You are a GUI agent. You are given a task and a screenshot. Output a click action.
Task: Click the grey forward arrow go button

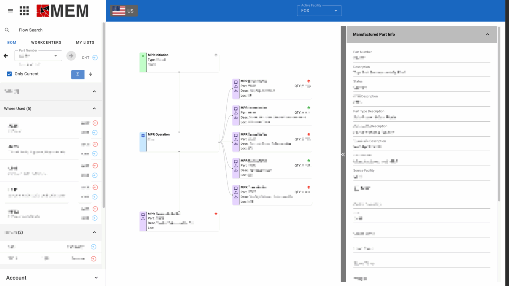[x=71, y=56]
